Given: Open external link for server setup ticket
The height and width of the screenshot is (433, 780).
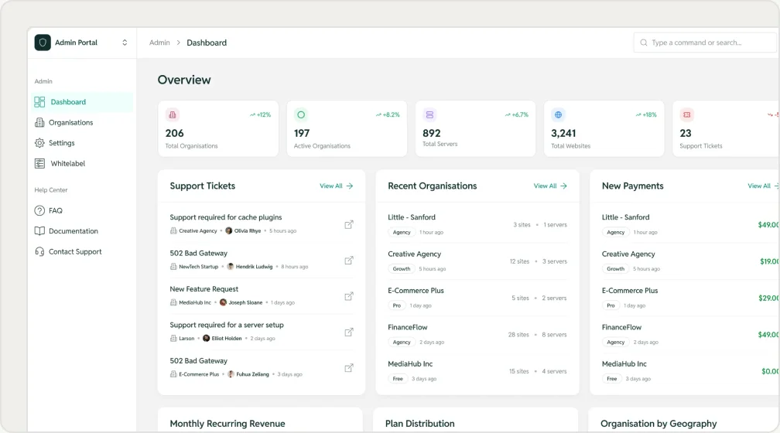Looking at the screenshot, I should tap(349, 332).
